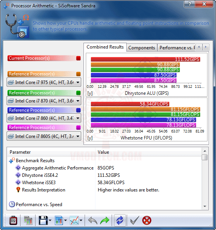The height and width of the screenshot is (230, 216).
Task: Toggle blue Reference Processor(s) series checkbox
Action: (78, 110)
